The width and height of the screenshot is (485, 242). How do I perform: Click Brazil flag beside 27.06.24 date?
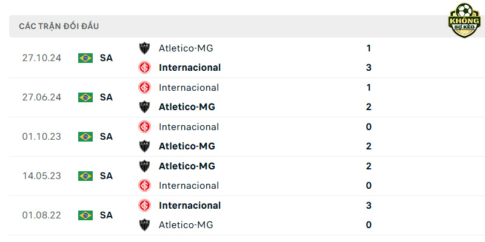pyautogui.click(x=85, y=97)
